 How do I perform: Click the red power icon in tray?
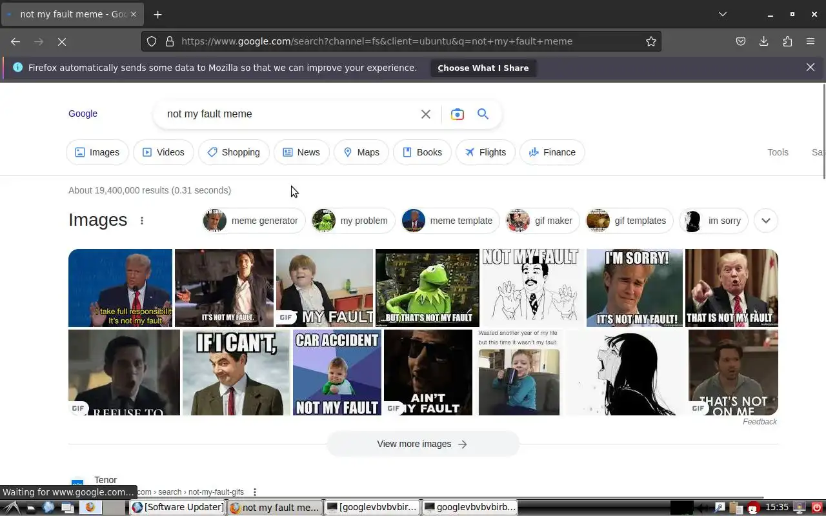pyautogui.click(x=817, y=507)
